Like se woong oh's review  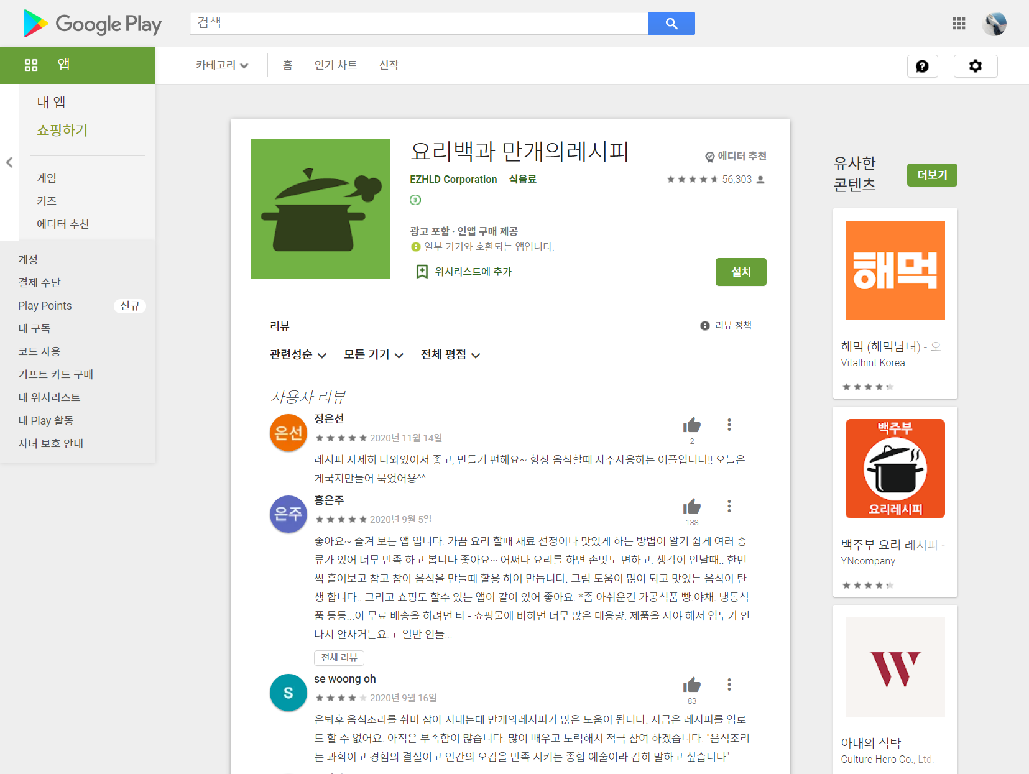tap(692, 685)
